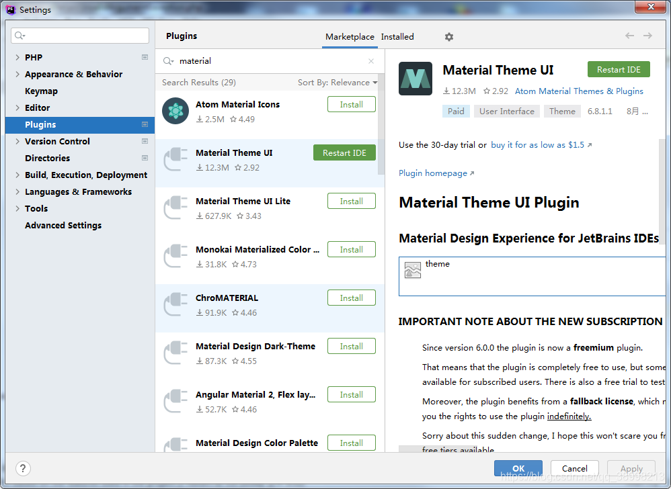Click the Atom Material Icons plugin logo
Viewport: 671px width, 489px height.
(175, 111)
